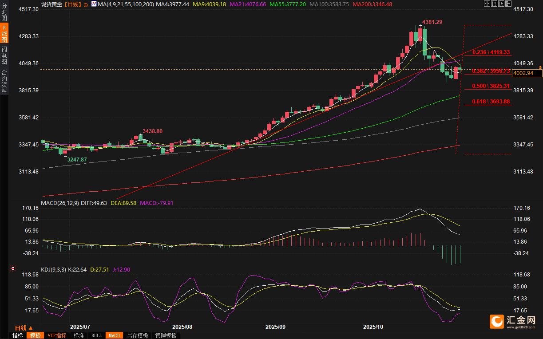Click the orange circle-plus icon beside 日线
543x339 pixels.
click(86, 4)
